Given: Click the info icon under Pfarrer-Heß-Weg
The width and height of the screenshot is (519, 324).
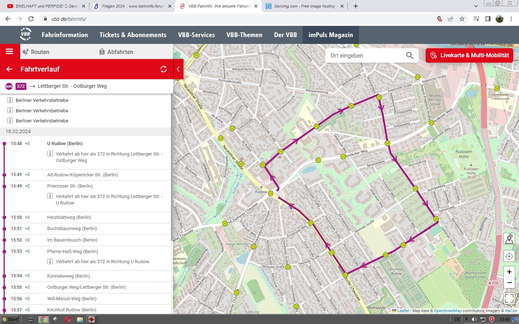Looking at the screenshot, I should [50, 261].
